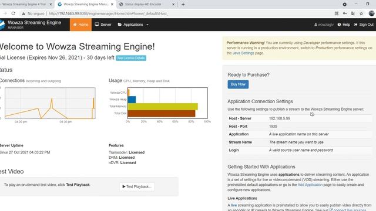Click the Stream Name row label

pos(240,142)
